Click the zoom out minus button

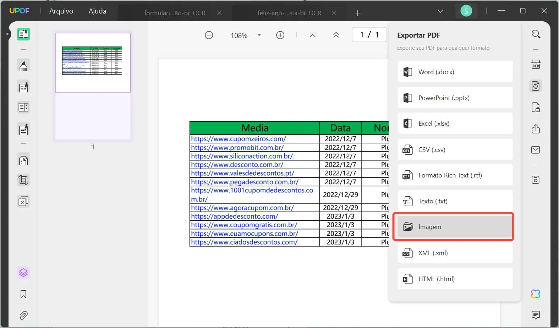tap(209, 35)
